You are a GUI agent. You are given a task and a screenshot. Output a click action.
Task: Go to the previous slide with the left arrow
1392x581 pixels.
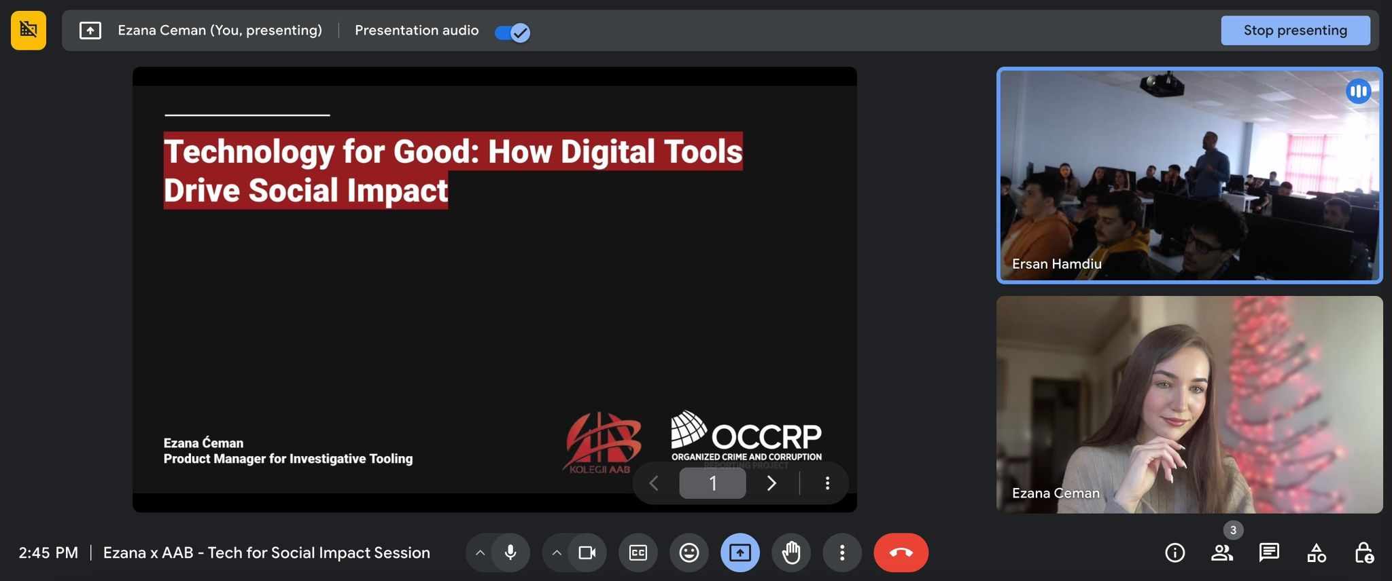(x=654, y=483)
